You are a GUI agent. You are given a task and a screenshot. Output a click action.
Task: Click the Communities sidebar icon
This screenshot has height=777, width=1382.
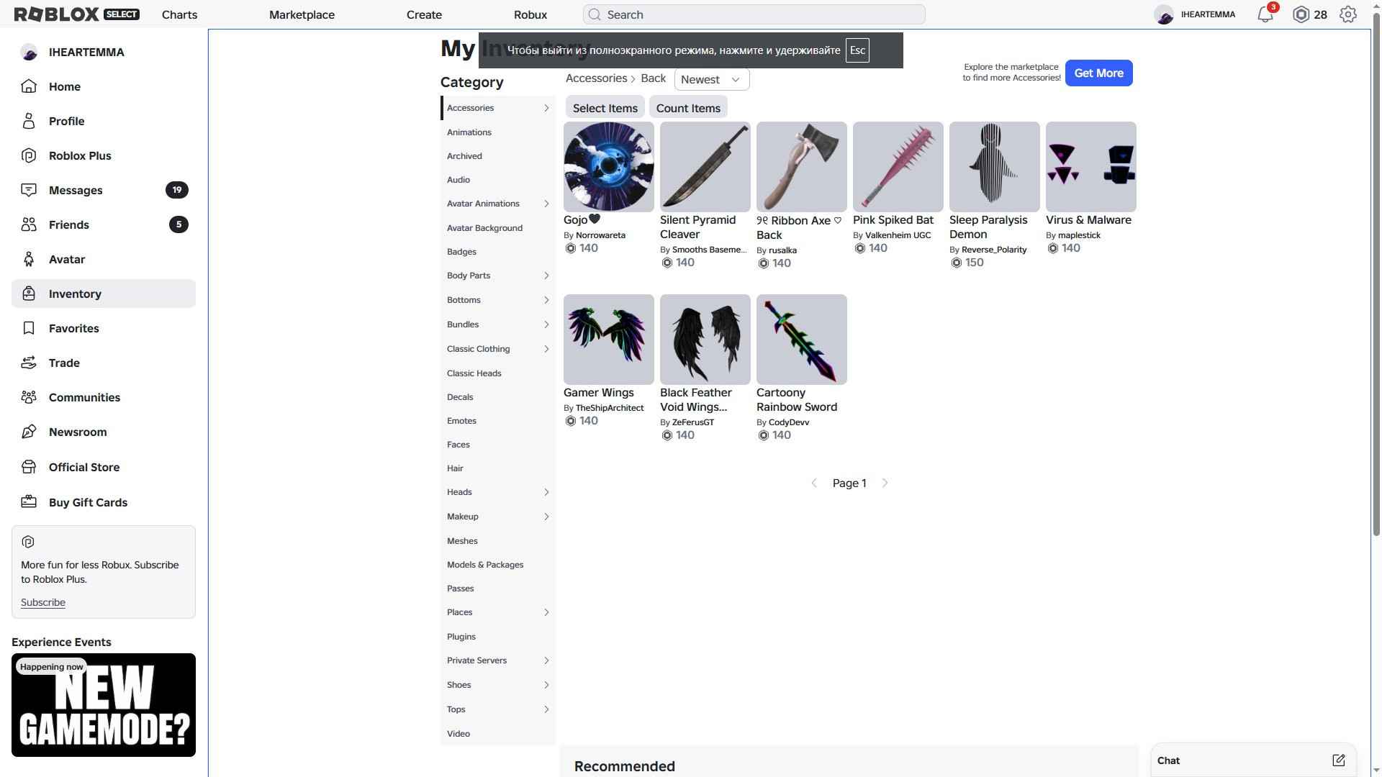coord(29,397)
